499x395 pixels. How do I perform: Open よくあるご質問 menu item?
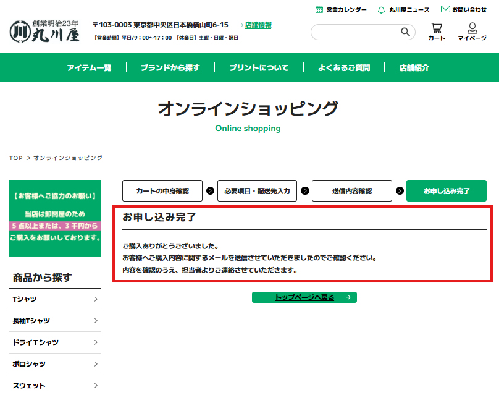tap(344, 68)
